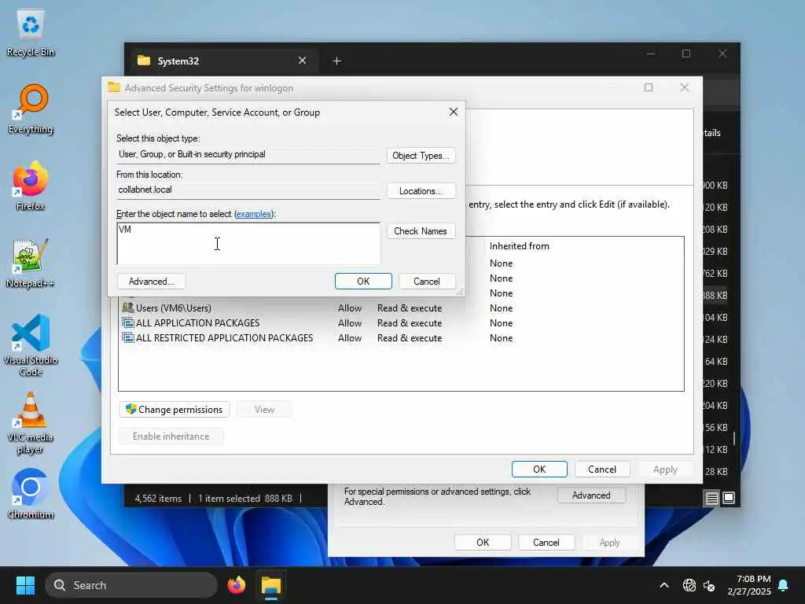Open the network globe tray icon

point(689,585)
